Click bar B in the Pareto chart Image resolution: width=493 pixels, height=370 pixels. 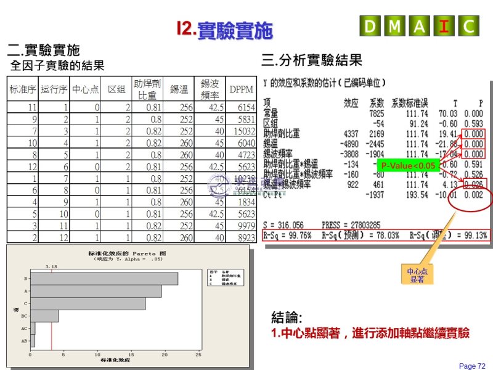104,279
